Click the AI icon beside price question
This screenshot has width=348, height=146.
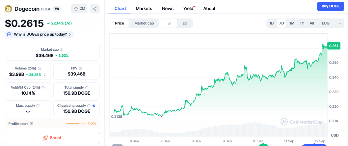(x=9, y=35)
